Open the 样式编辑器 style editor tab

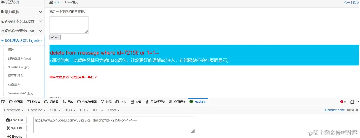coord(87,102)
